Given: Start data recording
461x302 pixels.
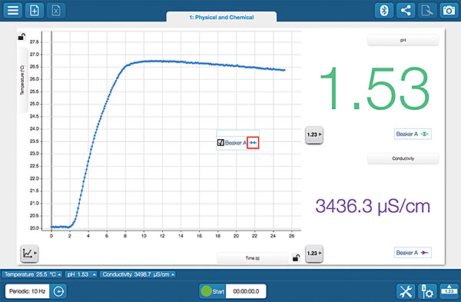Looking at the screenshot, I should point(212,291).
